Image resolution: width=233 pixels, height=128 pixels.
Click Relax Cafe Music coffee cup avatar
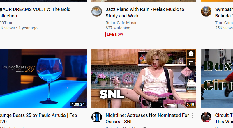[97, 11]
